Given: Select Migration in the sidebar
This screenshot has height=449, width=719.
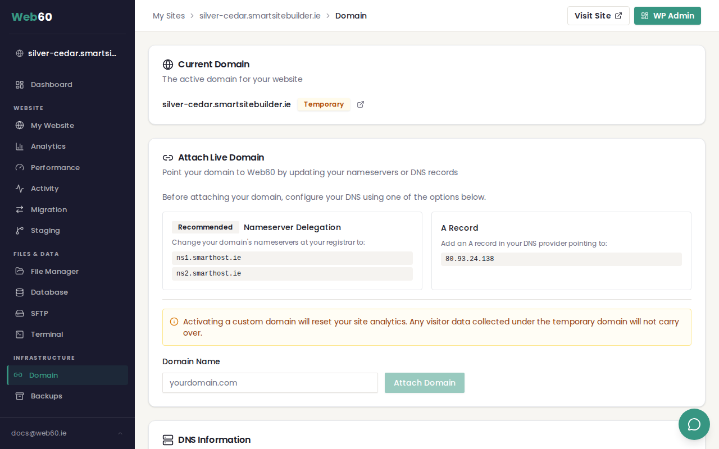Looking at the screenshot, I should (x=48, y=210).
